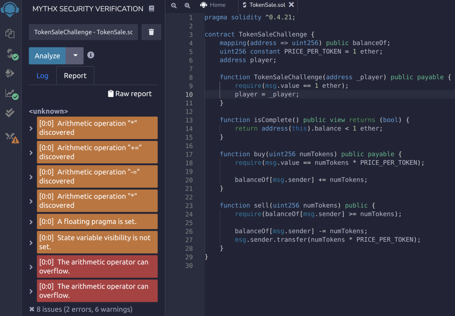The width and height of the screenshot is (455, 316).
Task: Open the Deploy and Run plugin icon
Action: tap(10, 73)
